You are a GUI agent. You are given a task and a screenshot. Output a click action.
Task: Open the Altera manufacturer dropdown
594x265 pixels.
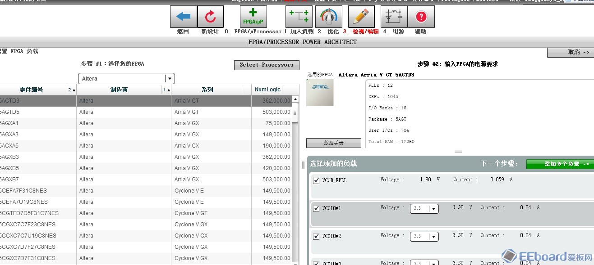pyautogui.click(x=126, y=78)
